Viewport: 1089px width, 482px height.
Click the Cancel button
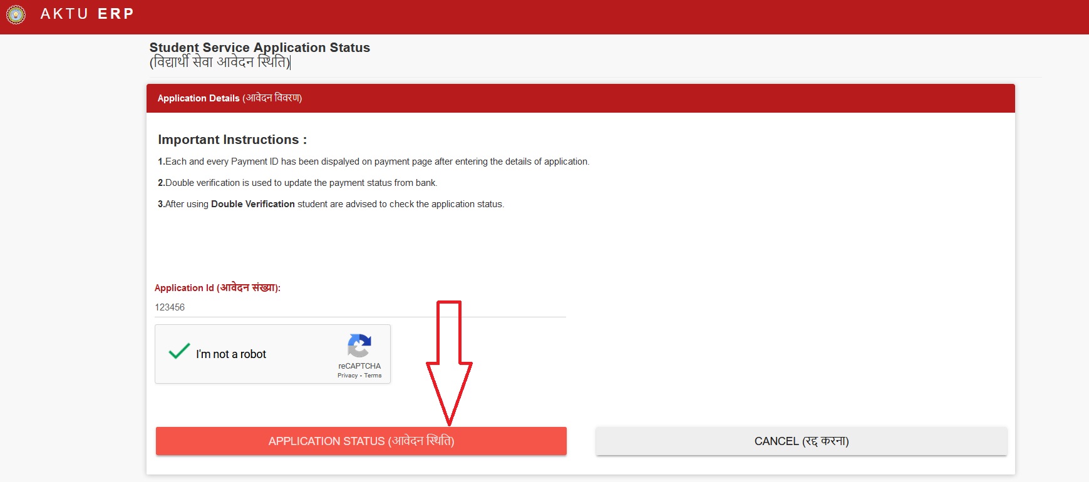pyautogui.click(x=802, y=441)
